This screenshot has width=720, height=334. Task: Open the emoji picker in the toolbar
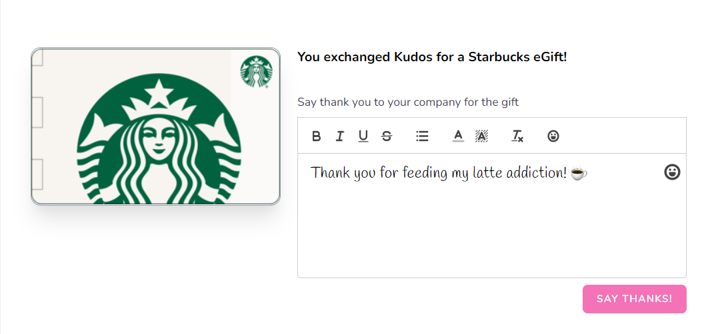point(553,136)
